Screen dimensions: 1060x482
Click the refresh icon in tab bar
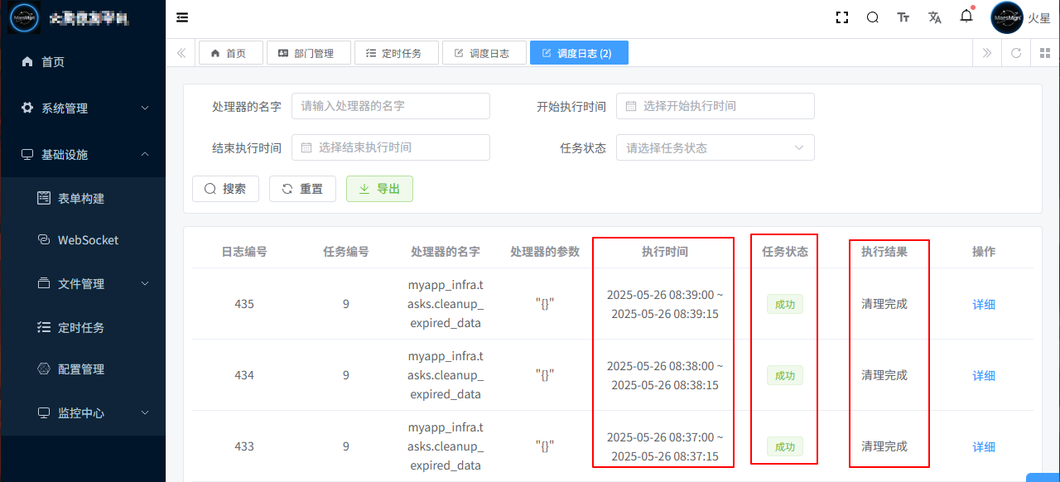click(1016, 53)
